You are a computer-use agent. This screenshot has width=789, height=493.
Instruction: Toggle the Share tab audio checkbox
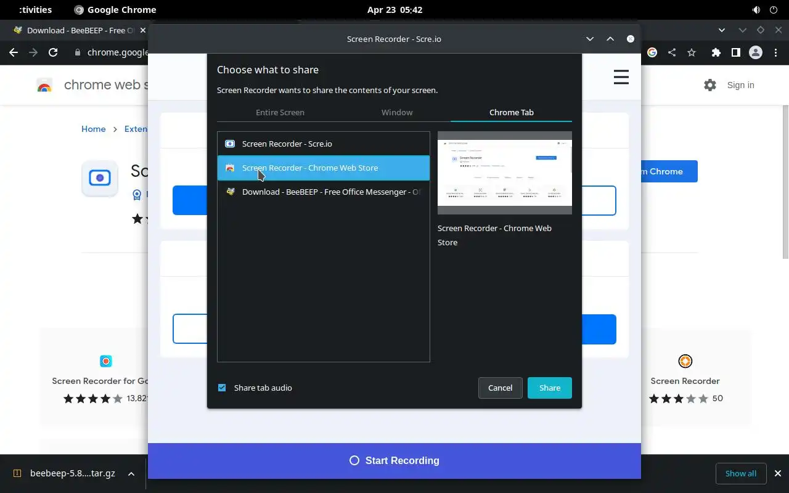tap(222, 388)
